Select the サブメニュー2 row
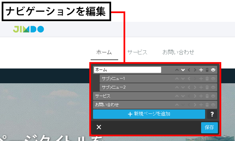 point(158,87)
